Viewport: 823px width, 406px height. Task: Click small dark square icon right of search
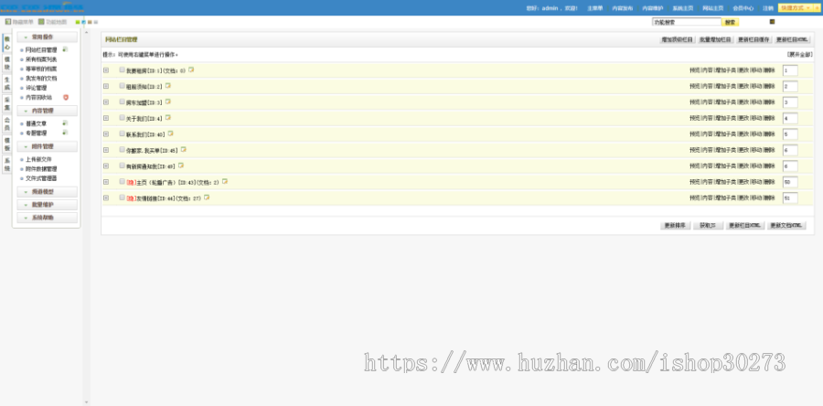point(772,22)
